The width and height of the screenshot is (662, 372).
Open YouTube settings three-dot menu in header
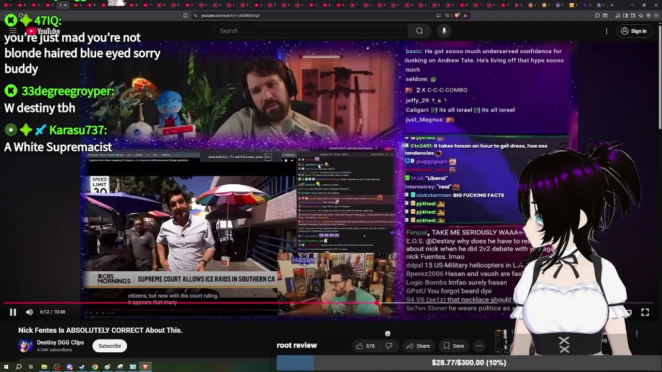[x=607, y=31]
